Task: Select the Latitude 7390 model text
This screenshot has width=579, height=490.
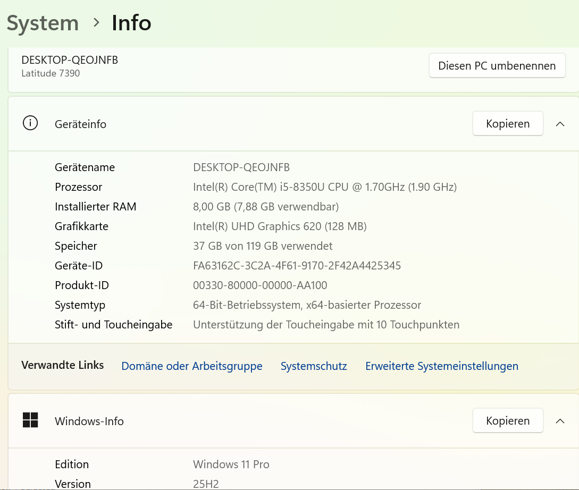Action: 51,73
